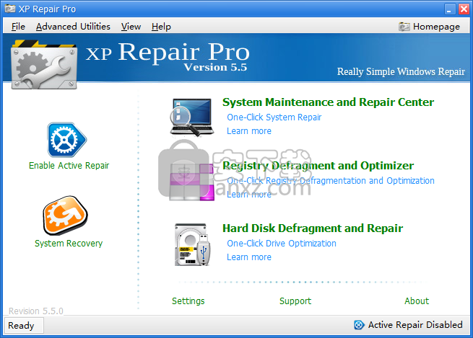Open the Help menu
The width and height of the screenshot is (473, 338).
(161, 27)
